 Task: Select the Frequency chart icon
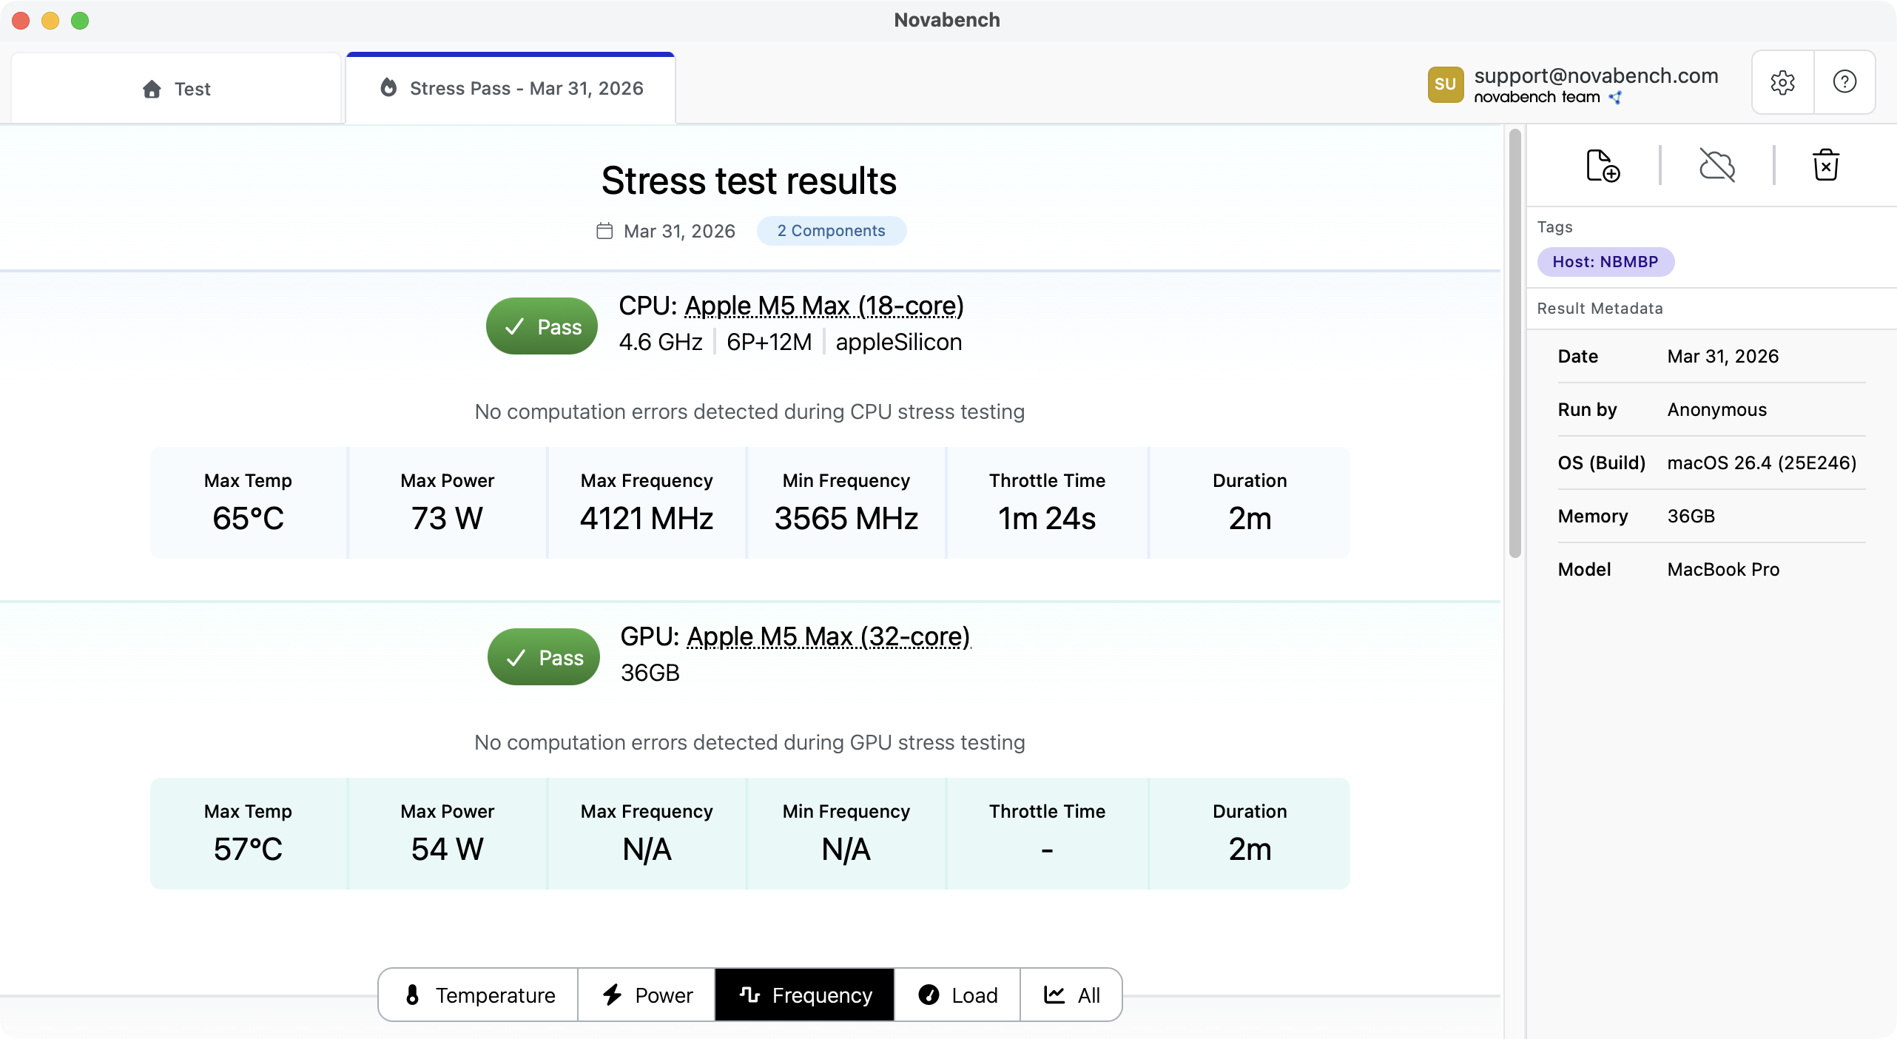(x=749, y=994)
